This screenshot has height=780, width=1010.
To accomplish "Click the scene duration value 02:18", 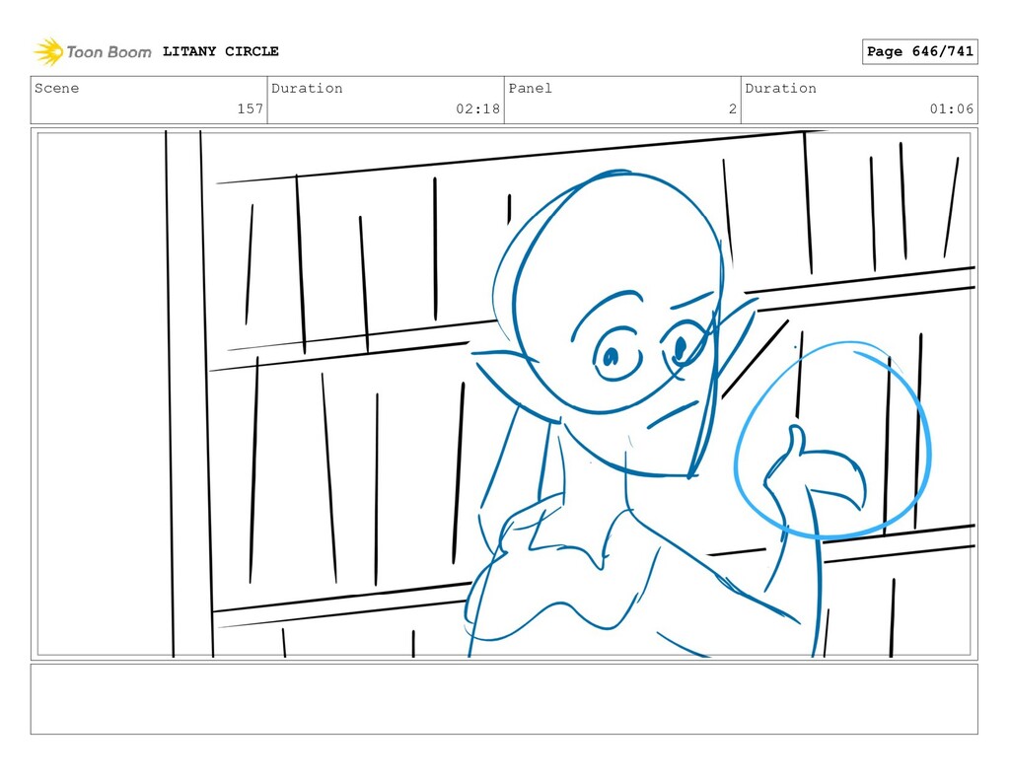I will point(478,108).
